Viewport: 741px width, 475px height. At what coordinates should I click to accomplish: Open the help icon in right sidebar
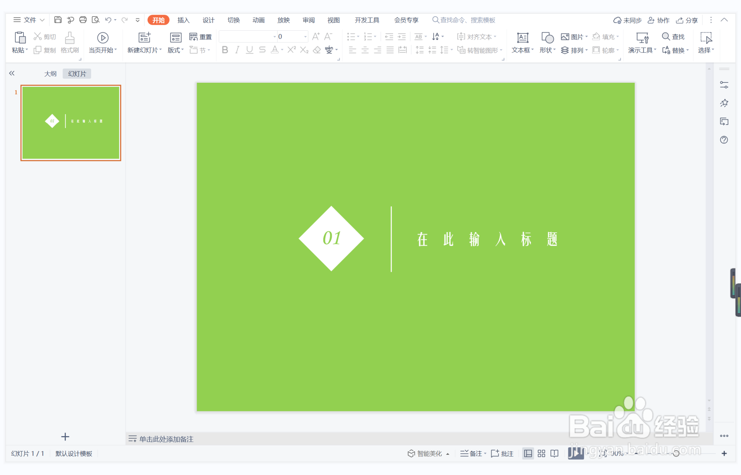point(724,140)
